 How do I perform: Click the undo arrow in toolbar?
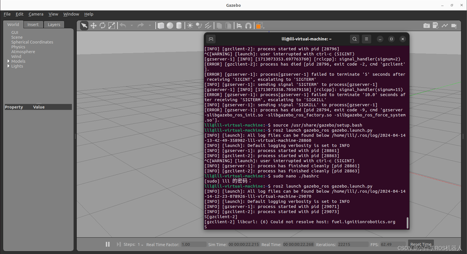coord(123,26)
